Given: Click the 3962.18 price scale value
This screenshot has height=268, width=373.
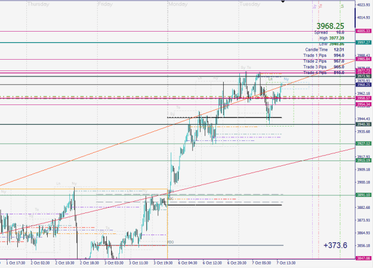Looking at the screenshot, I should click(x=363, y=94).
